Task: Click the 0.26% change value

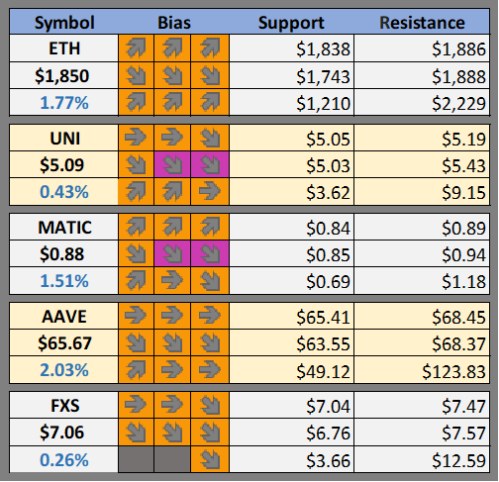Action: coord(64,459)
